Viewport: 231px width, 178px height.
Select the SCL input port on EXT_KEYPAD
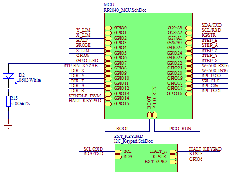(118, 151)
